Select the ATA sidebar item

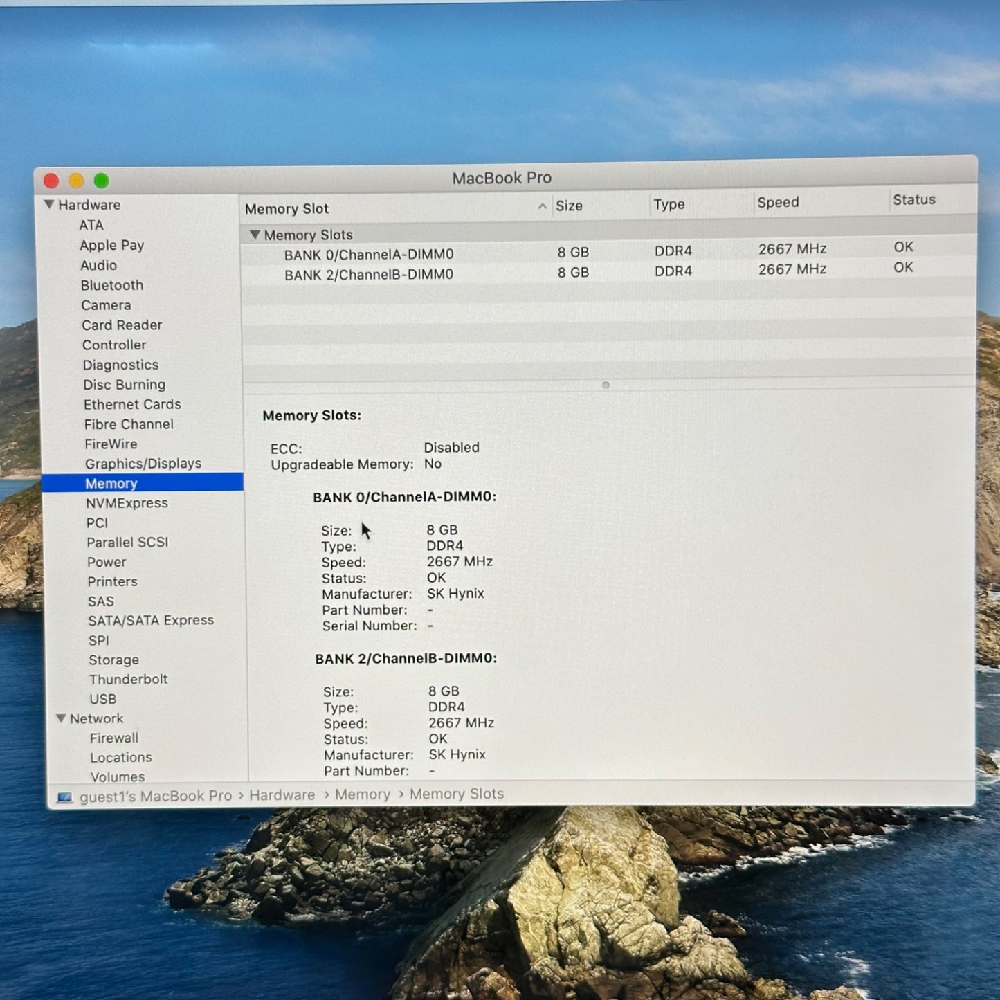click(x=91, y=225)
